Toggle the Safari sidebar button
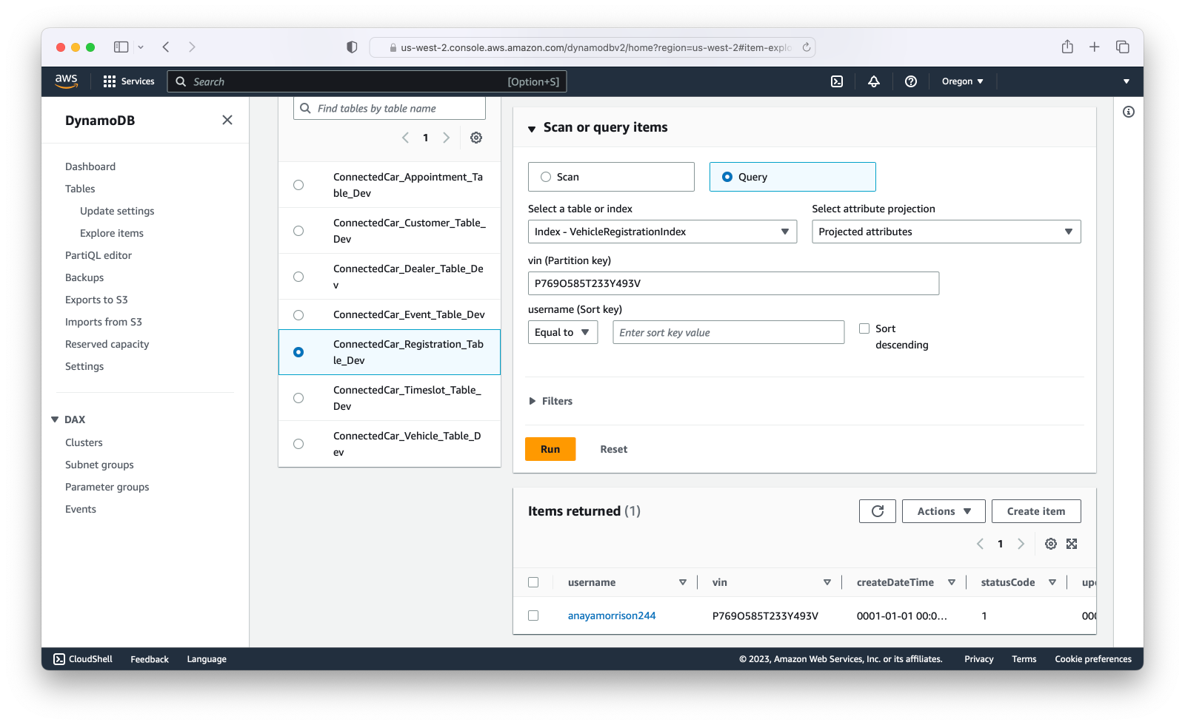The width and height of the screenshot is (1185, 725). (121, 47)
